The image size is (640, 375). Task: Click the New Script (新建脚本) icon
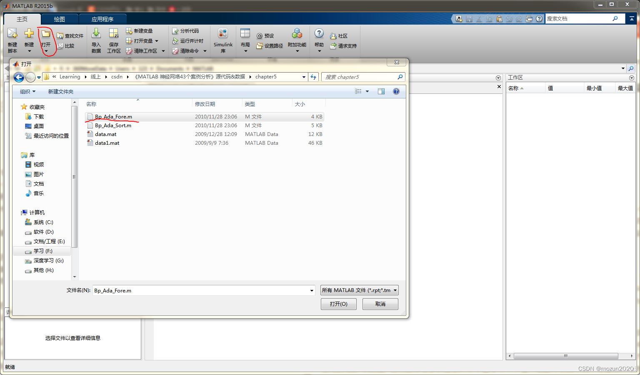pyautogui.click(x=12, y=34)
